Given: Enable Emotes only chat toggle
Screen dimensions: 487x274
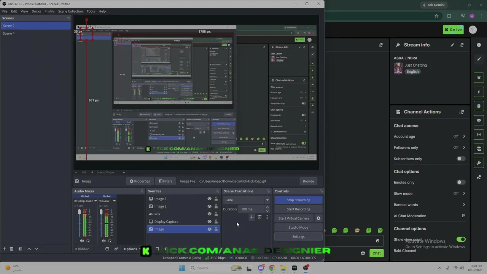Looking at the screenshot, I should point(461,182).
